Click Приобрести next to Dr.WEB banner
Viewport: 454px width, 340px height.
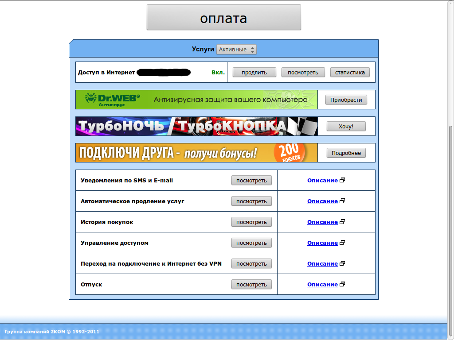[346, 100]
